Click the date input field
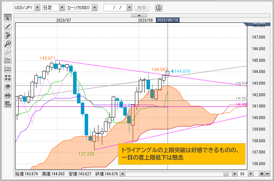The image size is (274, 181). (x=115, y=7)
